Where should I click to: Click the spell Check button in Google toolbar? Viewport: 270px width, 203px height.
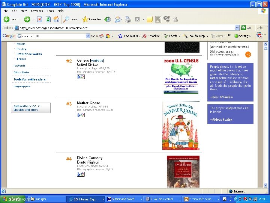pos(171,36)
